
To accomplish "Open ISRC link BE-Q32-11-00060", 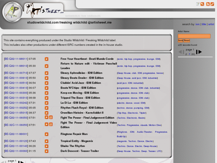I will pos(16,151).
